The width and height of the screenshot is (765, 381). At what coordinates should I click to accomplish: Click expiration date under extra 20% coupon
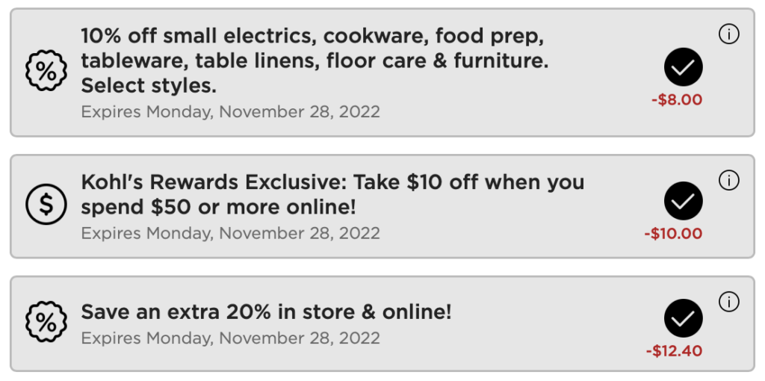230,338
